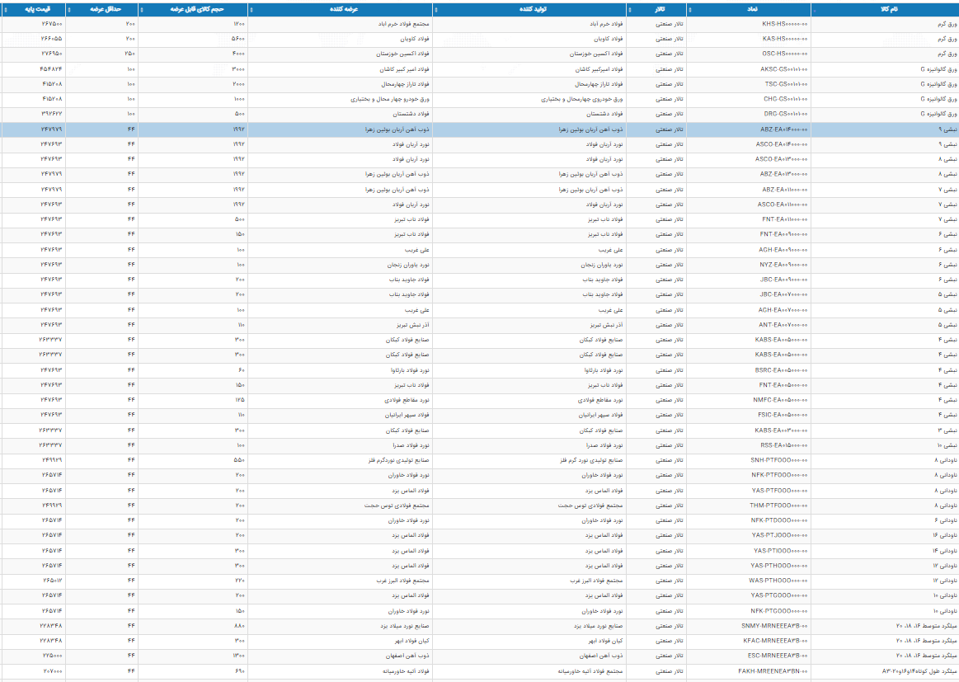Click the symbol cell starting with NFK-PTDOOO

tap(750, 520)
